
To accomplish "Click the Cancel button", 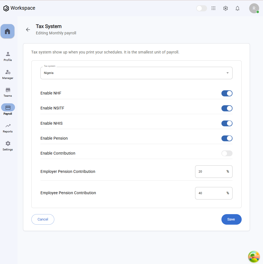I will point(43,219).
